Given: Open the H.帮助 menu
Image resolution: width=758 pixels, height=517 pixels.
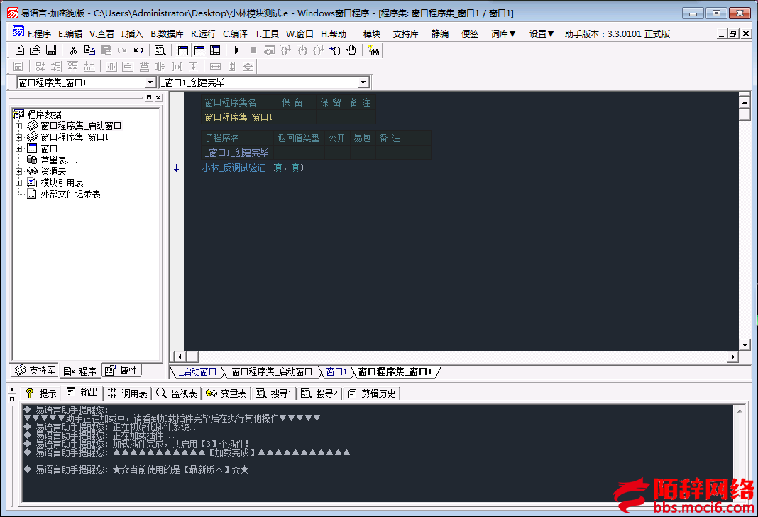Looking at the screenshot, I should [x=334, y=34].
